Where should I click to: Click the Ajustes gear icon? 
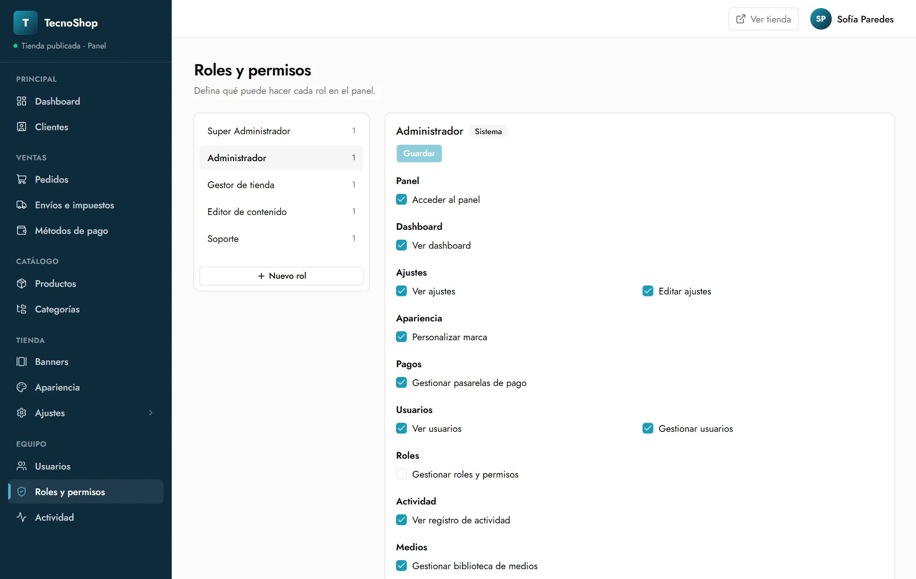tap(22, 412)
